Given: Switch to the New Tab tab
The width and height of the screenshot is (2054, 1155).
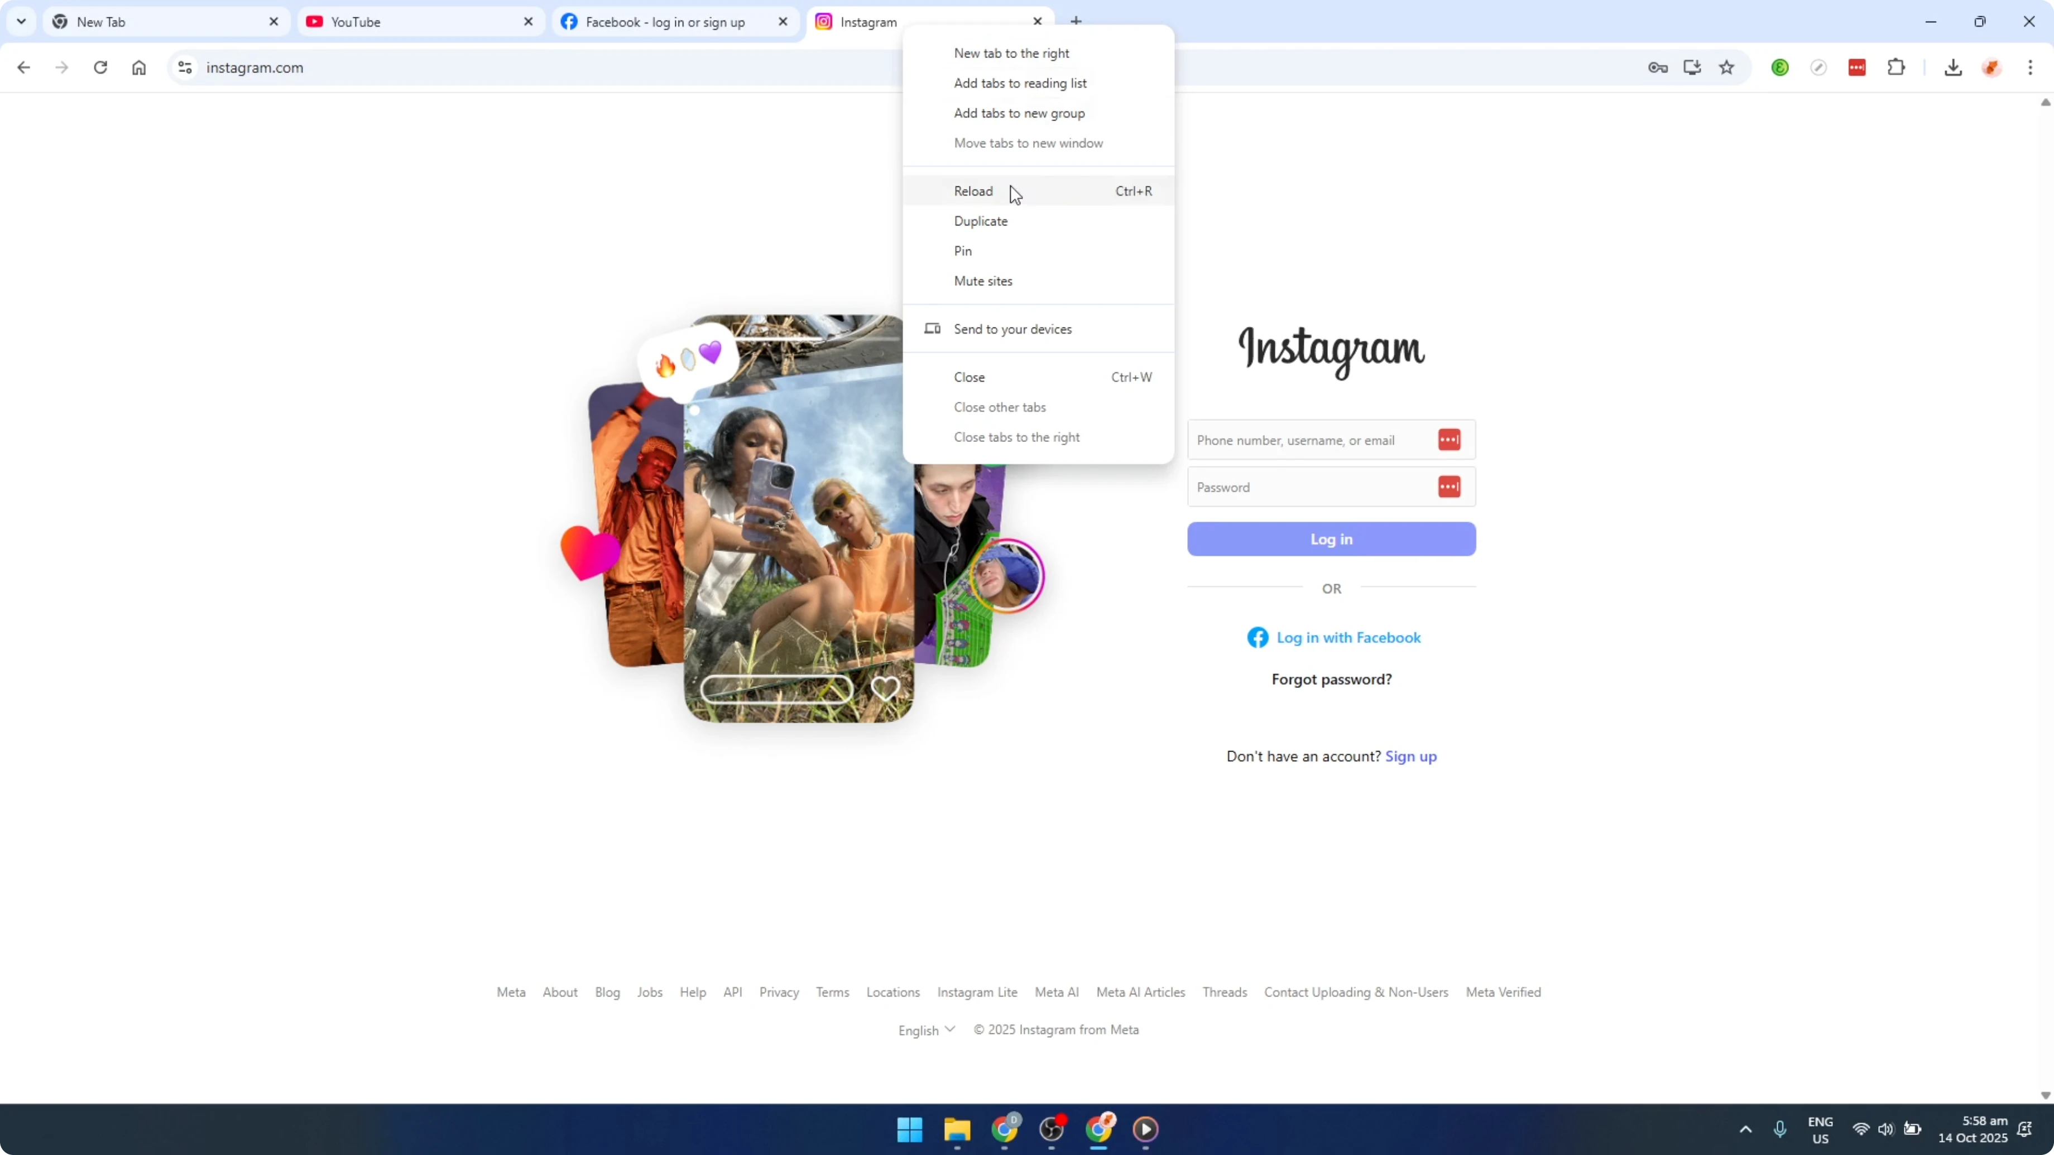Looking at the screenshot, I should coord(167,22).
